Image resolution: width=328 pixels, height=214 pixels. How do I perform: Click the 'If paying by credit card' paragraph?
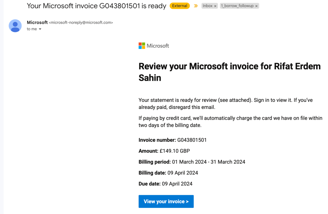pos(230,122)
